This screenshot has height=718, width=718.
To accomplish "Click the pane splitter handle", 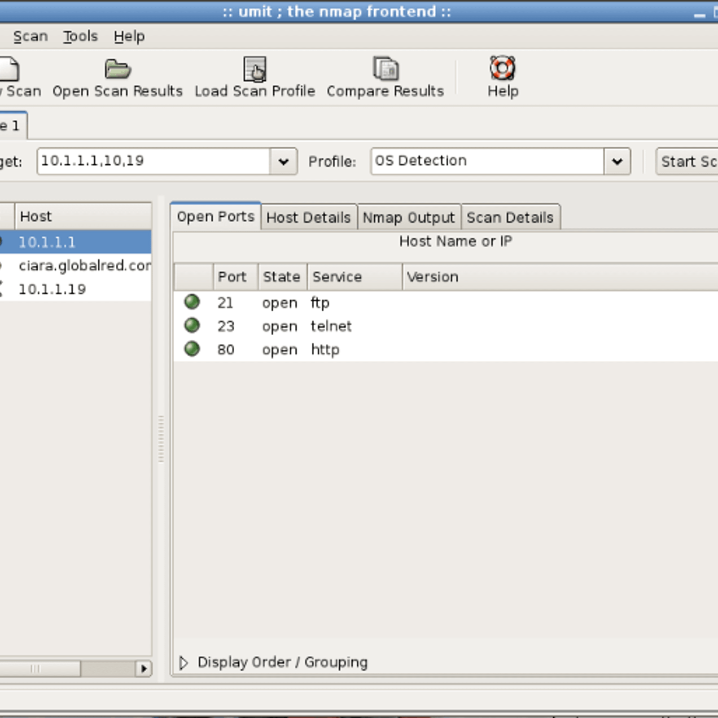I will (x=161, y=439).
